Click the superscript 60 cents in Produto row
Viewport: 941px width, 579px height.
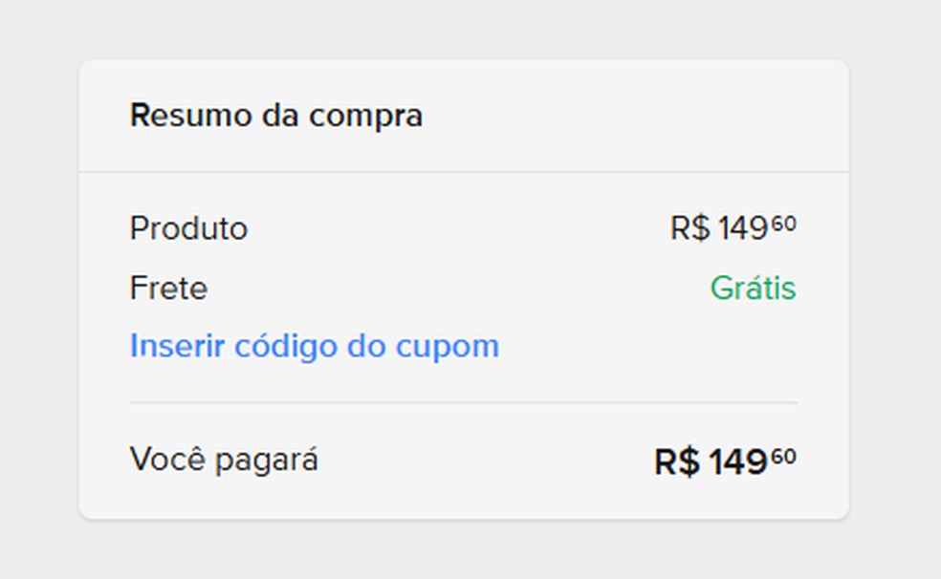(784, 225)
